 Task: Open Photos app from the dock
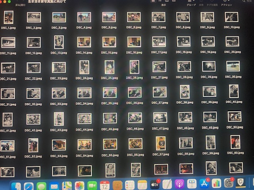(80, 186)
